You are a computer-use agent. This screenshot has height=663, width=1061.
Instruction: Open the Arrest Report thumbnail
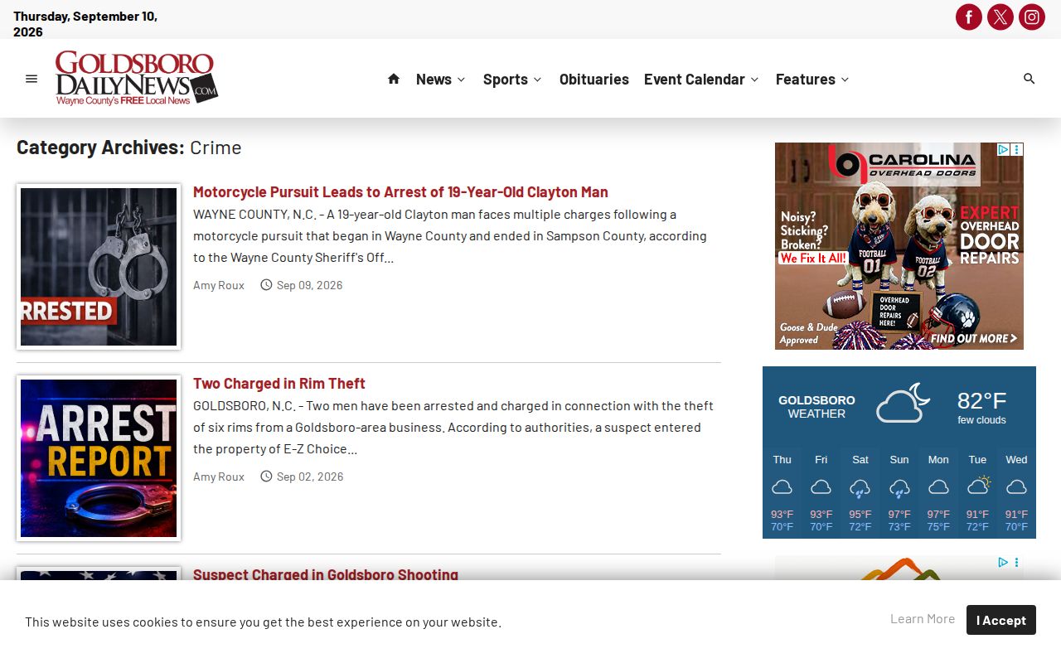pos(99,458)
